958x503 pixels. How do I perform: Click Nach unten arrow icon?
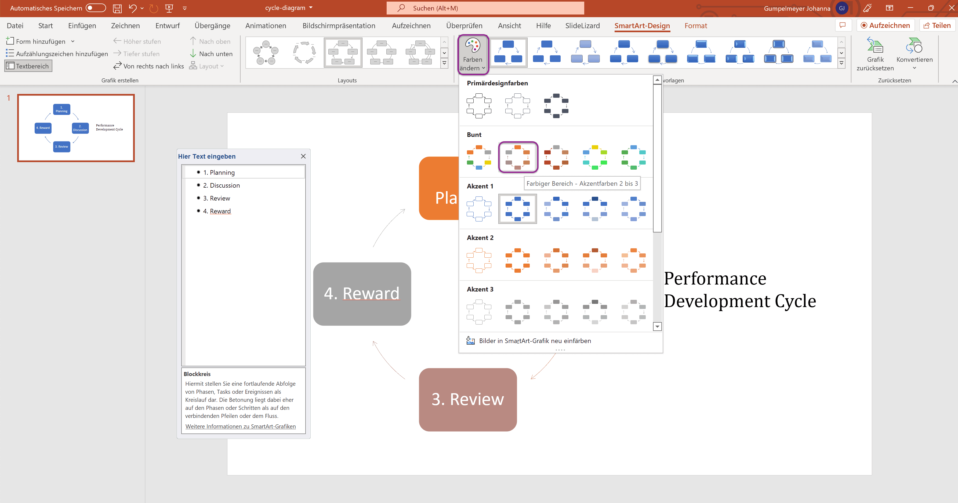193,53
